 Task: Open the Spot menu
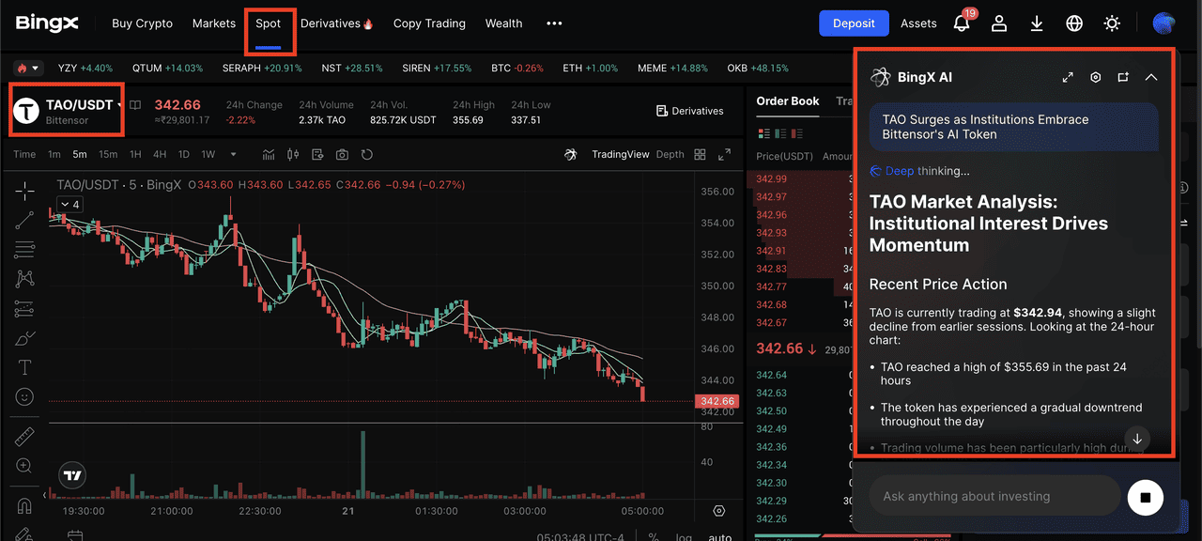pos(269,23)
